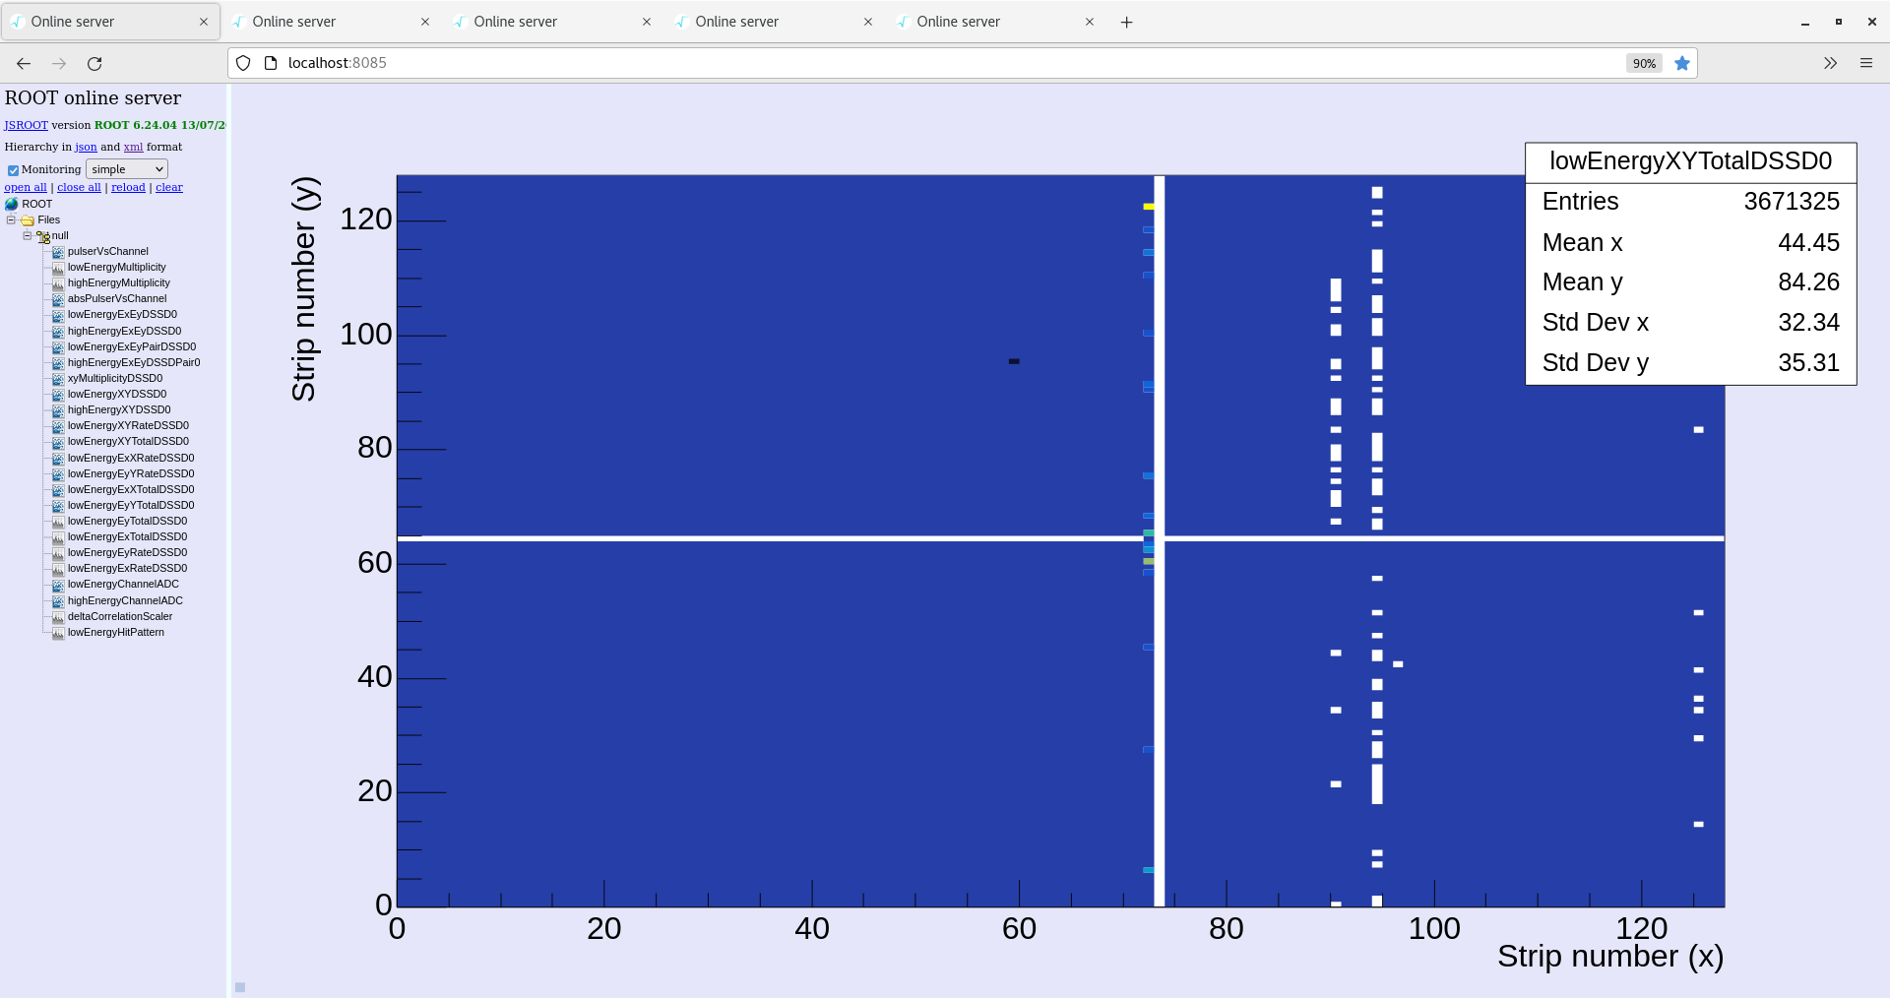This screenshot has width=1890, height=998.
Task: Click the lowEnergyXYTotalDSSD0 stats box title
Action: pyautogui.click(x=1691, y=161)
